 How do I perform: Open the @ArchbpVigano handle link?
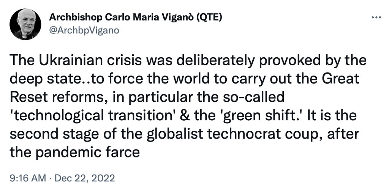click(84, 30)
